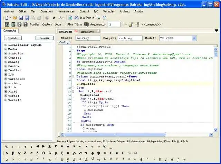The width and height of the screenshot is (221, 164).
Task: Click the indent lines icon
Action: [98, 18]
